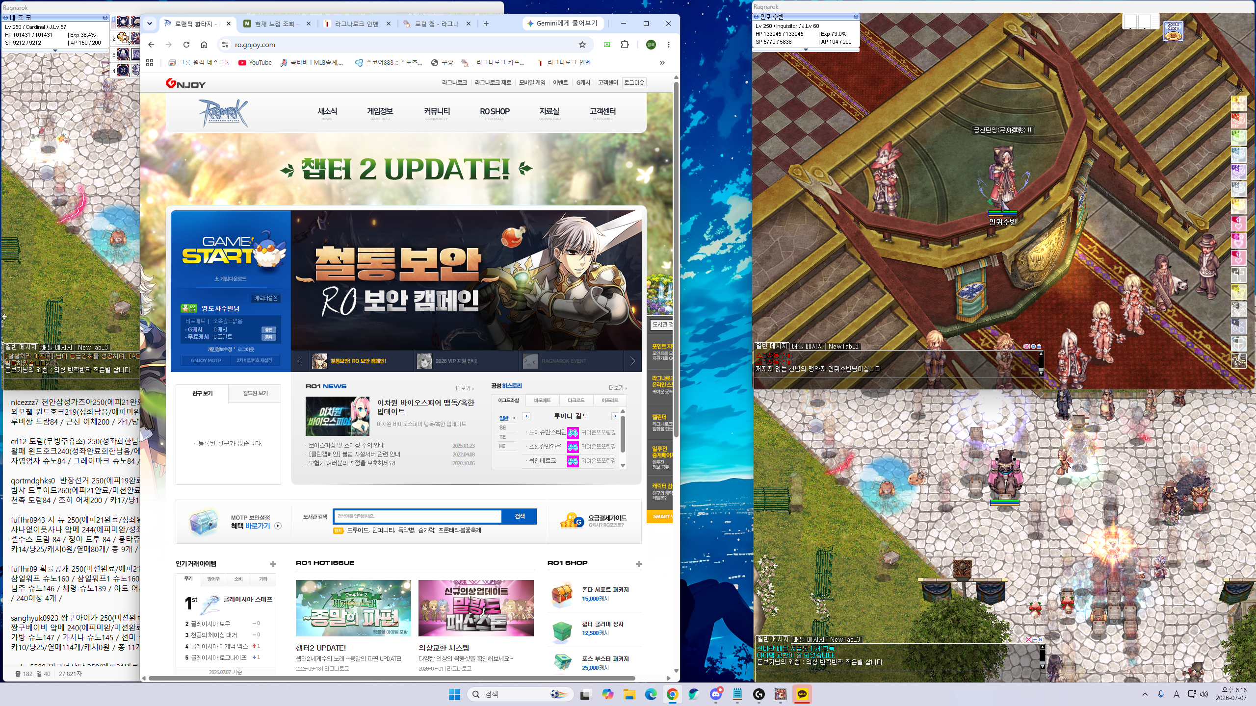Screen dimensions: 1256x706
Task: Click 더보기 next to 공성 히스토리
Action: coord(618,388)
